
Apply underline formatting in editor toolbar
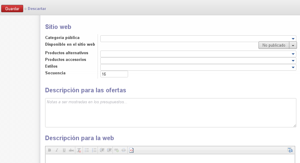pos(64,150)
